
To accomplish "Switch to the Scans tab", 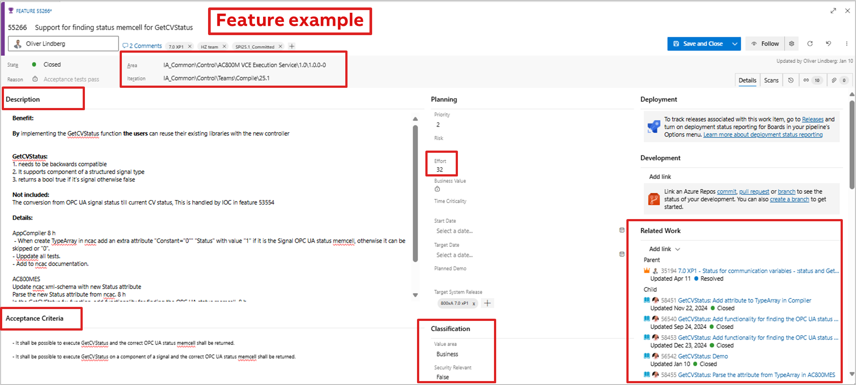I will tap(771, 80).
